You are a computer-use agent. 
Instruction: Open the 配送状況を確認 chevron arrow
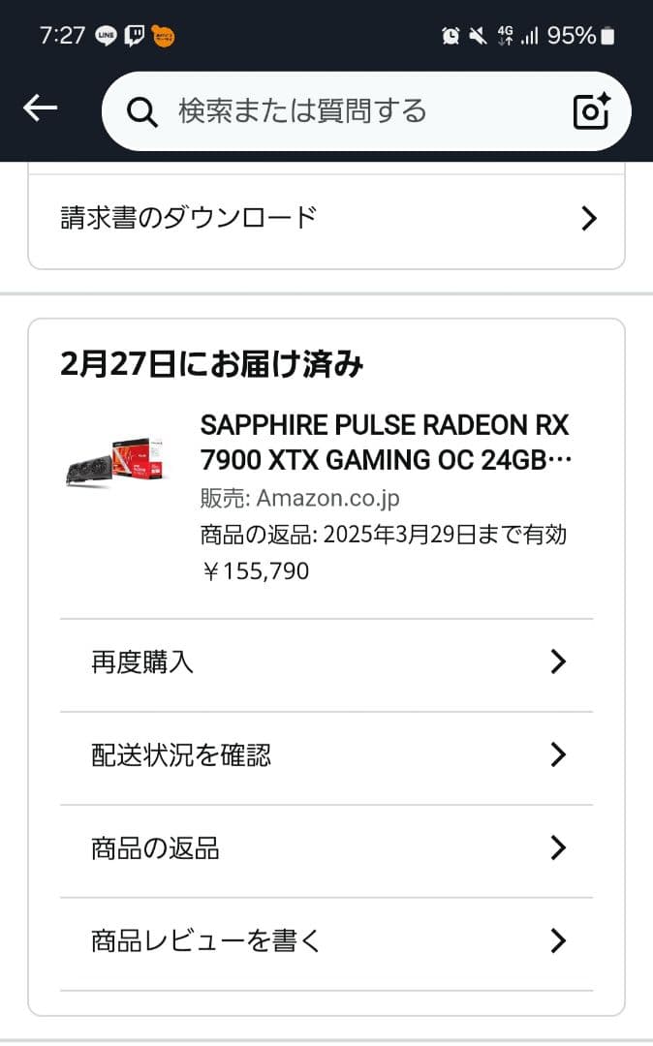click(557, 754)
